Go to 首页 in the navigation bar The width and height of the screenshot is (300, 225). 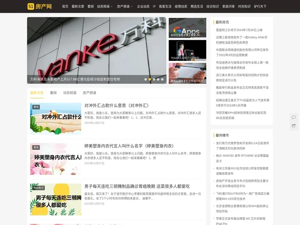(x=65, y=7)
